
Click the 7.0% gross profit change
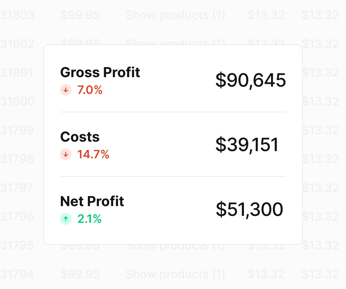coord(90,90)
